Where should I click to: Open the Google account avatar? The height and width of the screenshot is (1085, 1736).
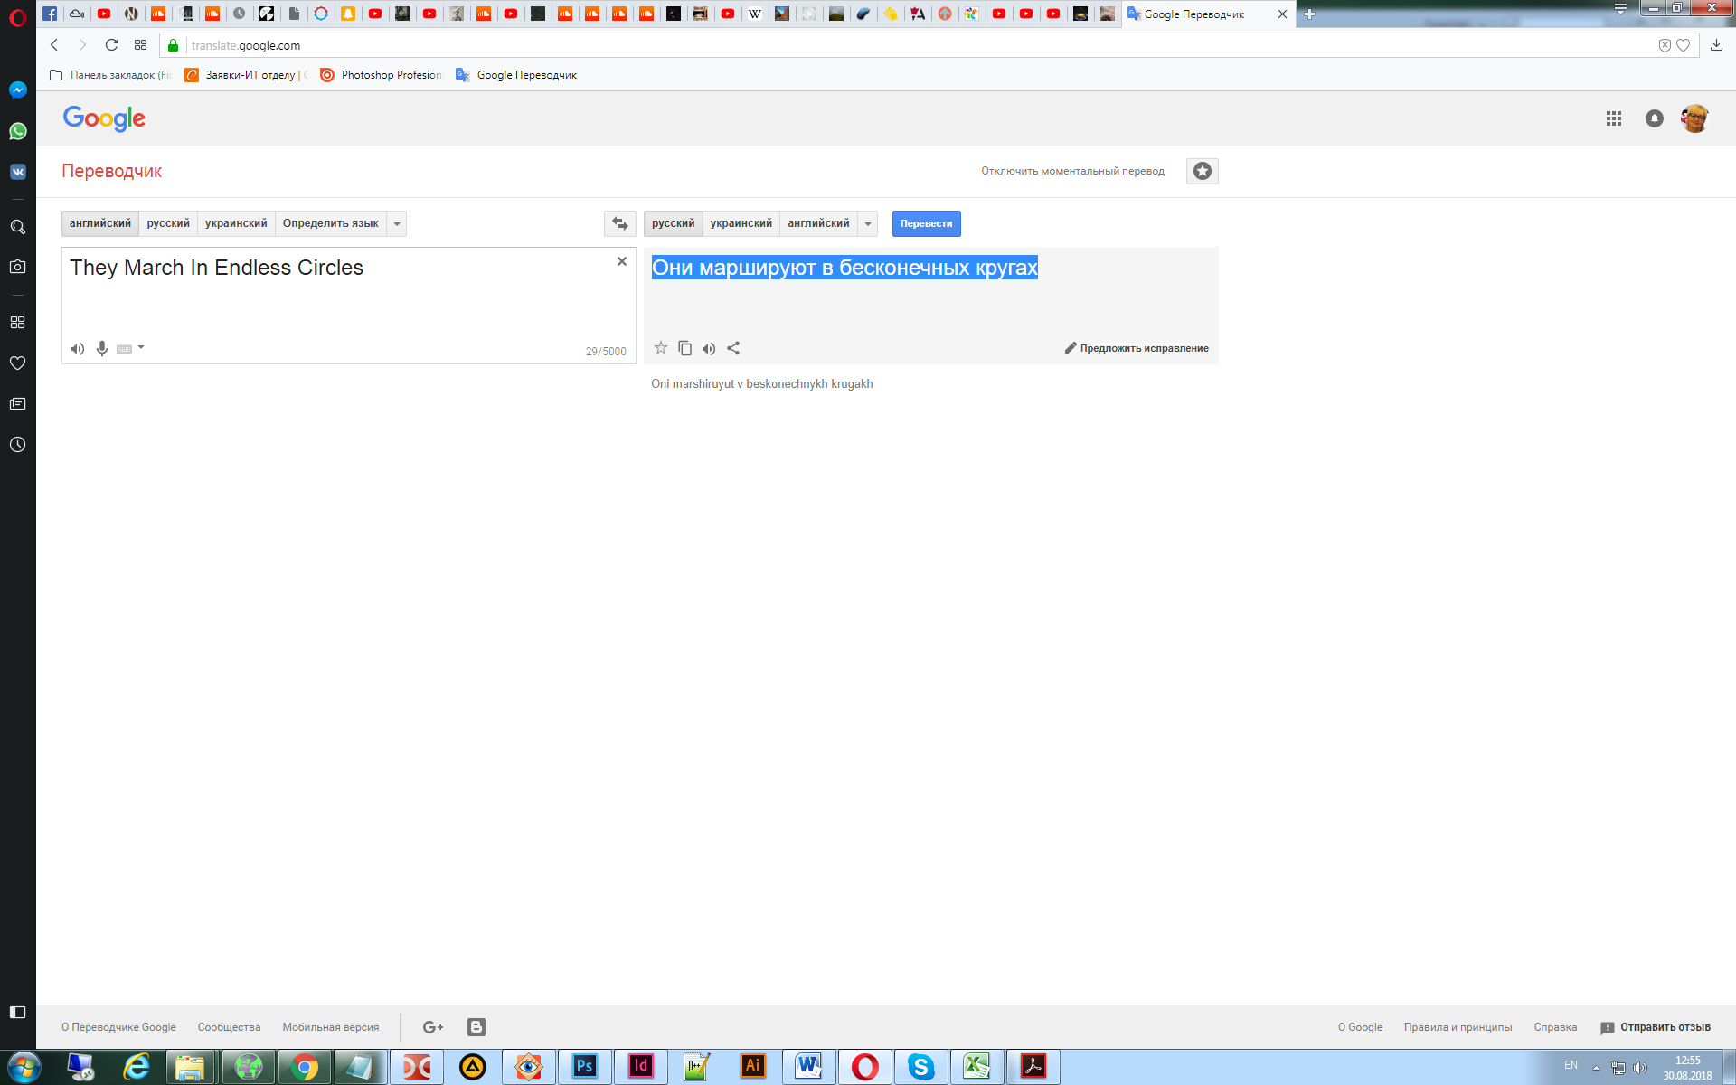pos(1694,118)
